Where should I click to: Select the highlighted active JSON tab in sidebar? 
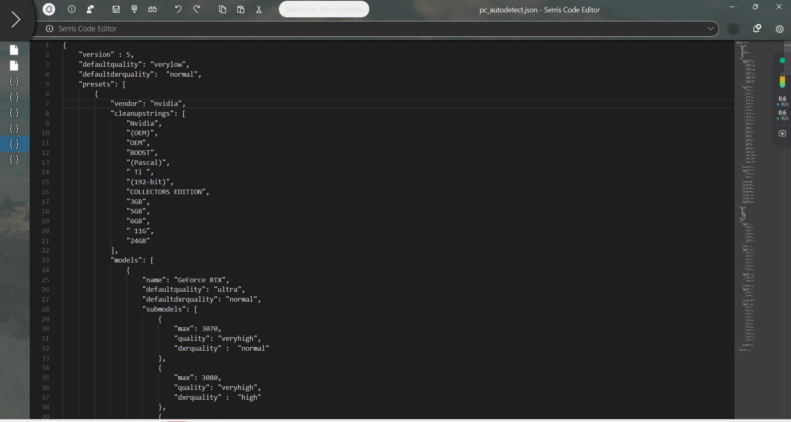tap(14, 144)
